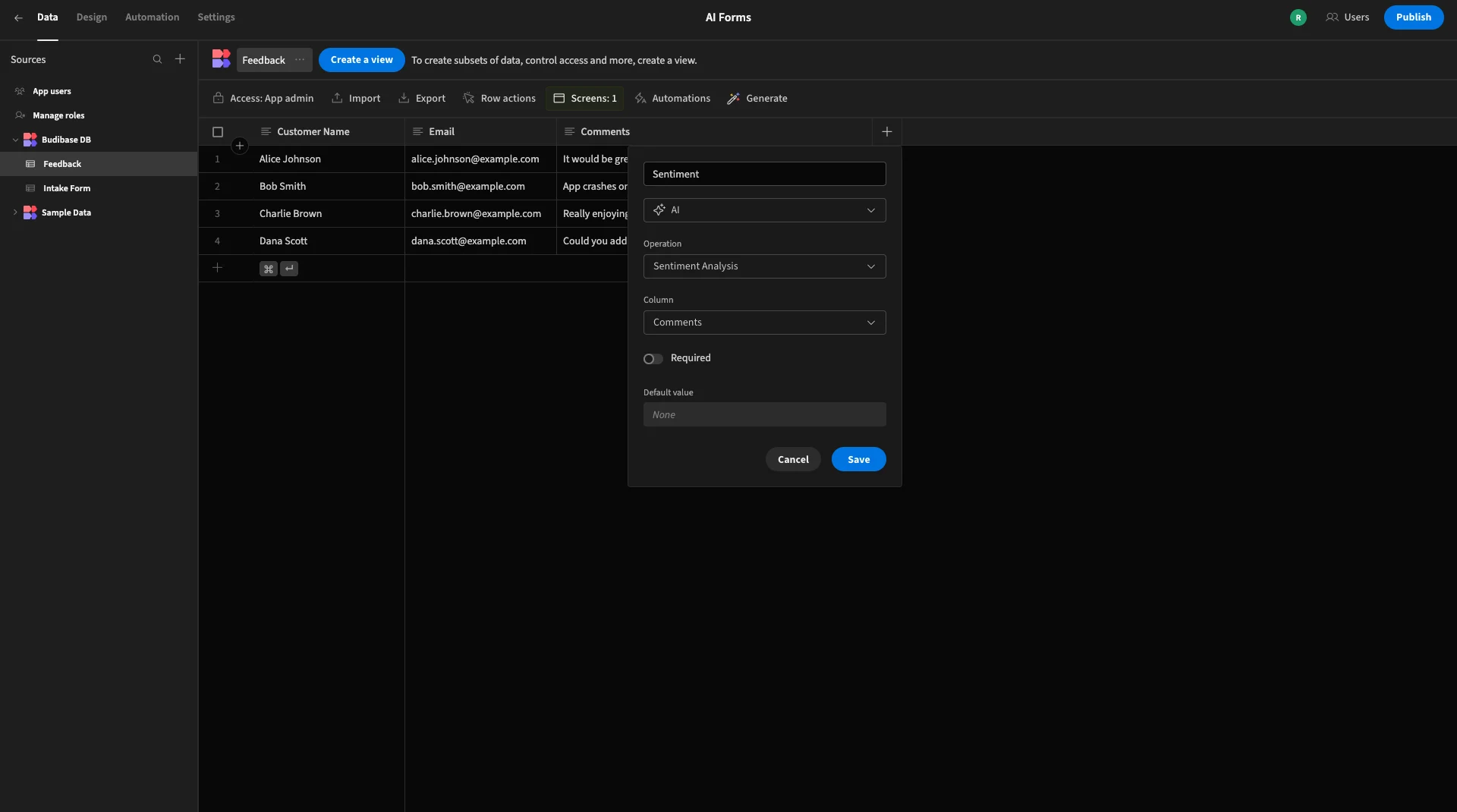This screenshot has width=1457, height=812.
Task: Click the Email column text icon
Action: coord(417,131)
